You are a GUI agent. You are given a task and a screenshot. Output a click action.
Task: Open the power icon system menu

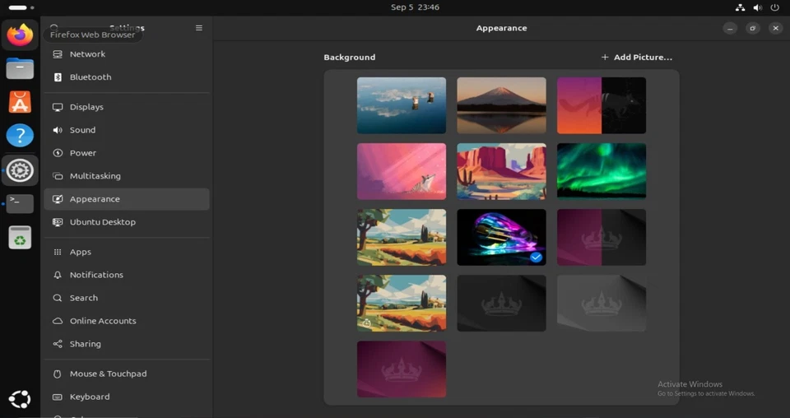[x=774, y=7]
